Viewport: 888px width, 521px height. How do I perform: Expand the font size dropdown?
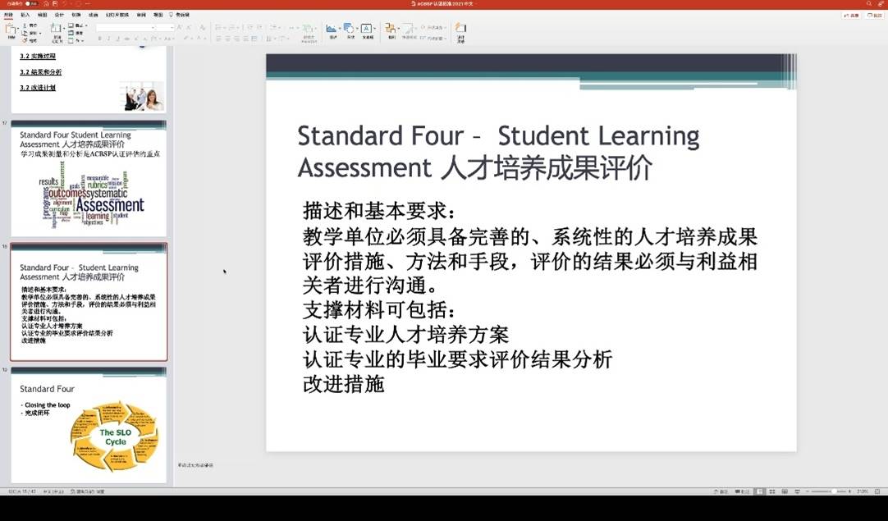coord(166,27)
